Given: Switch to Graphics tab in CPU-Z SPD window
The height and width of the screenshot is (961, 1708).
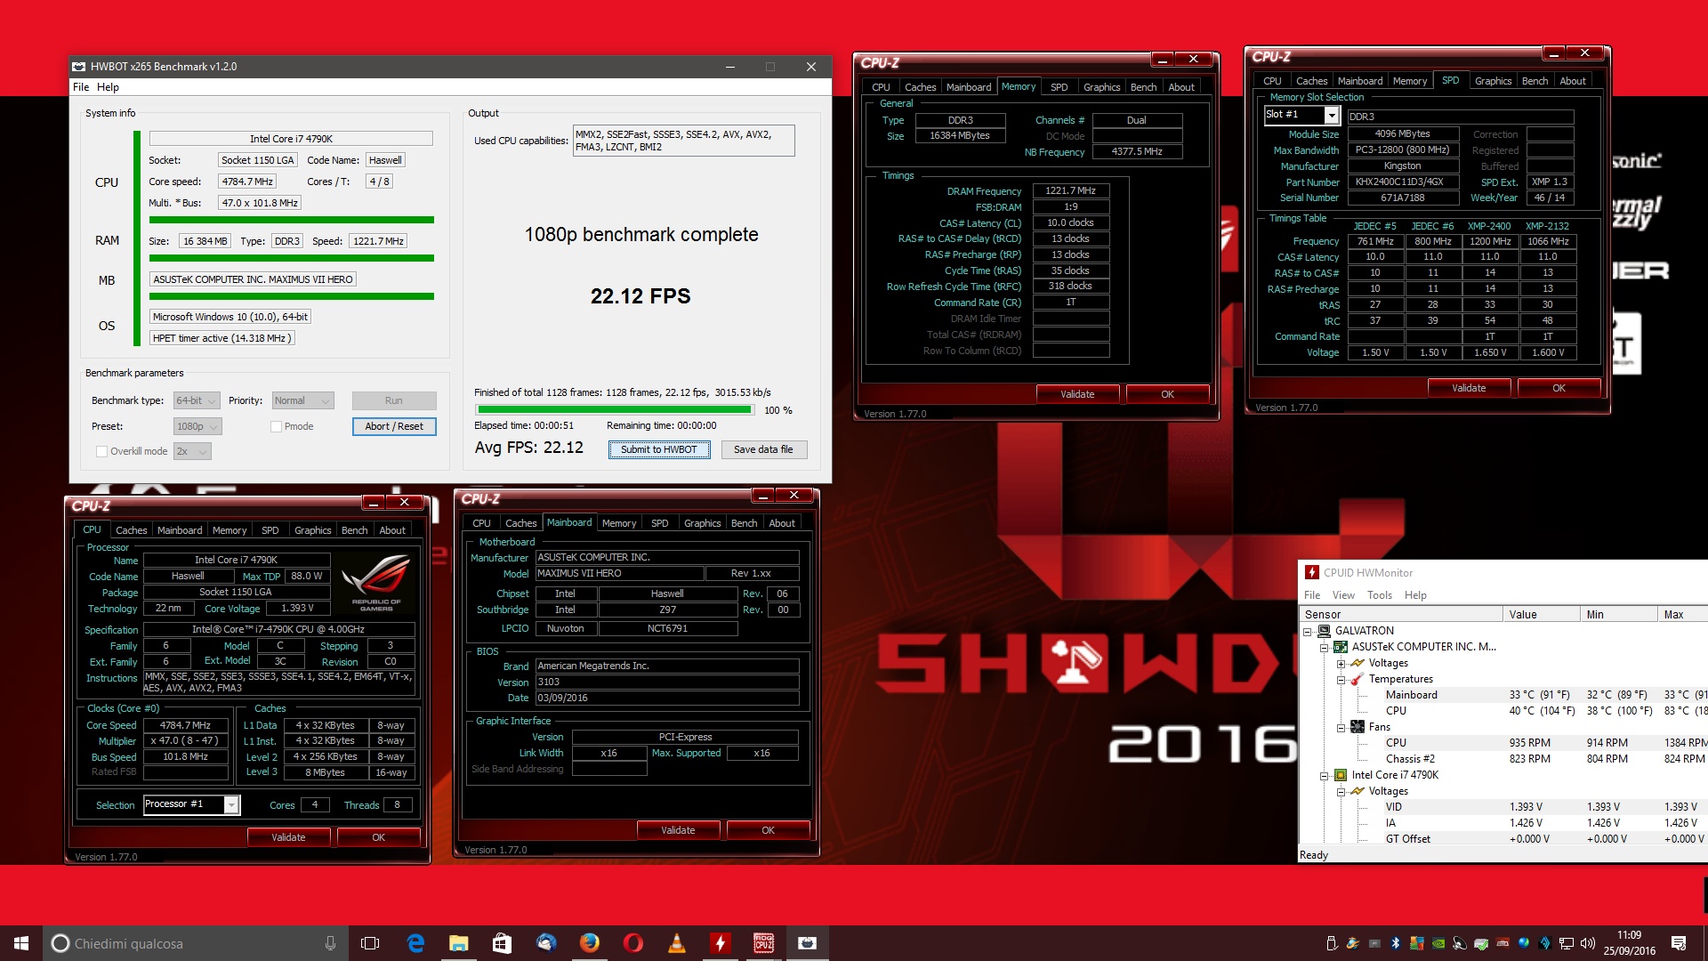Looking at the screenshot, I should [x=1493, y=81].
